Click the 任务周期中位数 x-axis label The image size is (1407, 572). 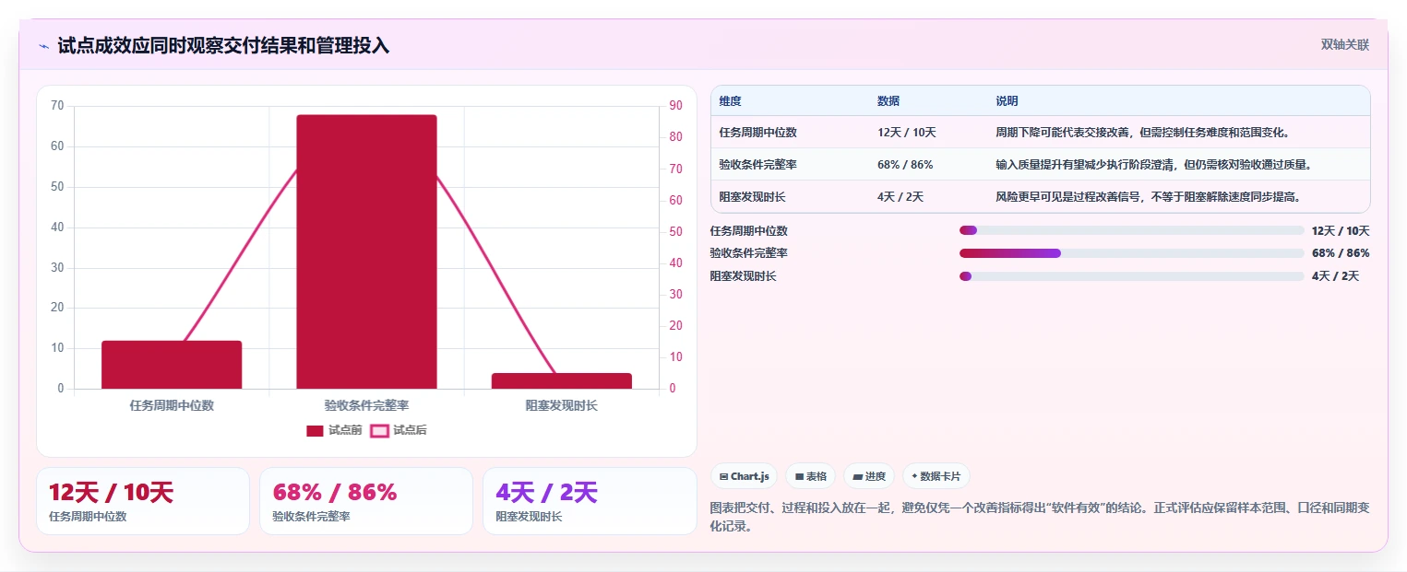tap(172, 405)
